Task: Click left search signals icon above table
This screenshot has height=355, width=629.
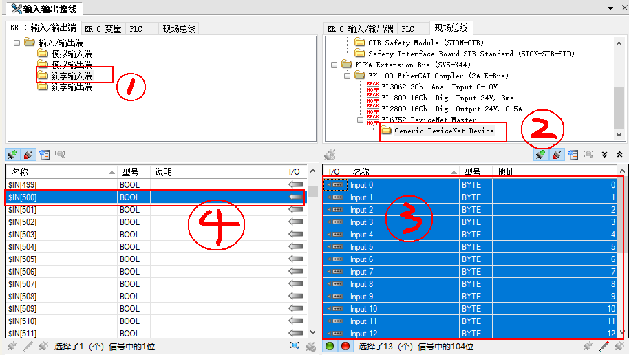Action: (x=60, y=154)
